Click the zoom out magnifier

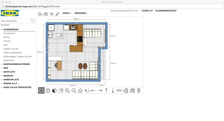pyautogui.click(x=74, y=90)
